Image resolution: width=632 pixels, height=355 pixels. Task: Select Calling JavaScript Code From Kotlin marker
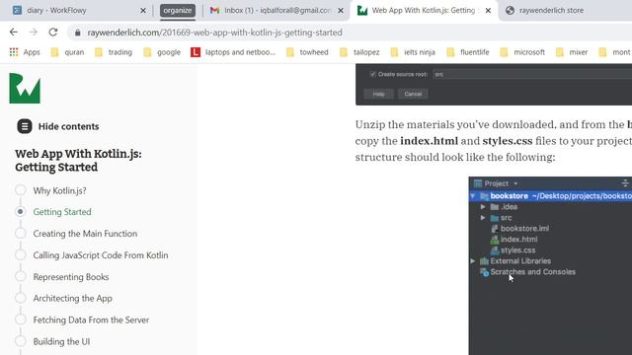pyautogui.click(x=21, y=254)
